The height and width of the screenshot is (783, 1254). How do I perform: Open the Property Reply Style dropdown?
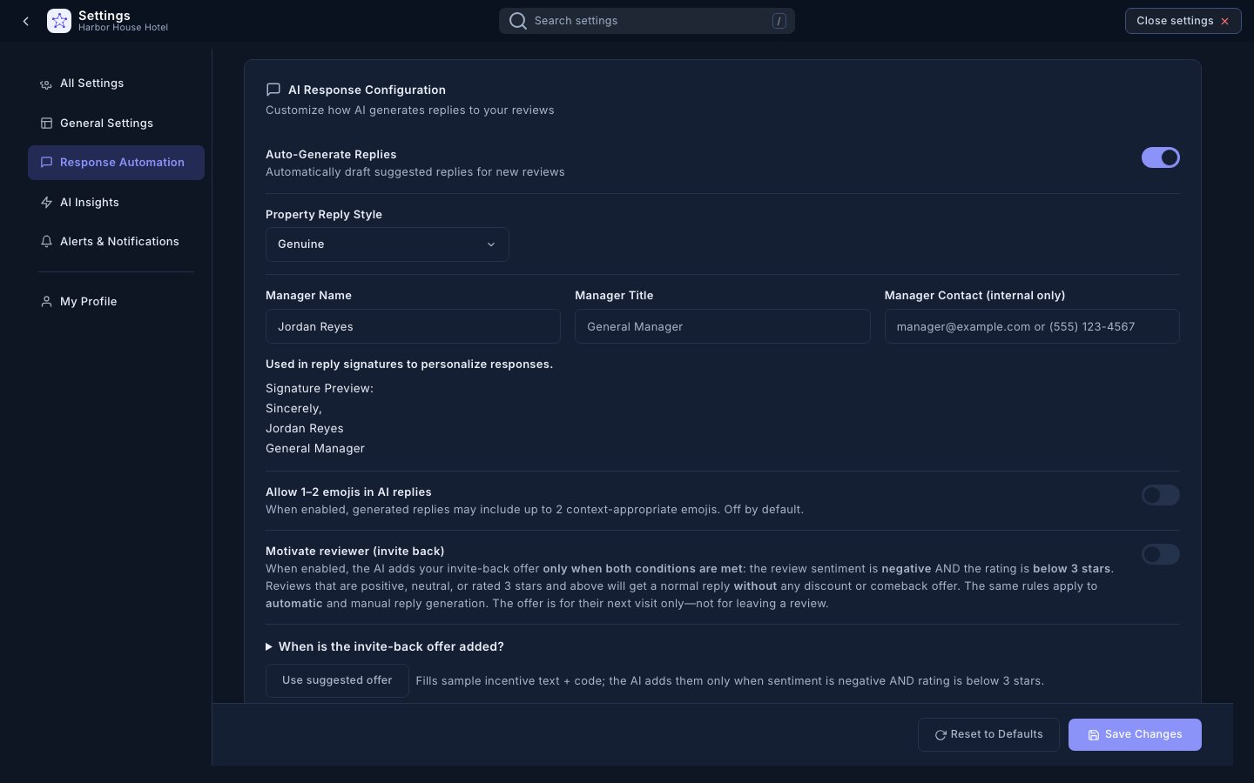[388, 244]
